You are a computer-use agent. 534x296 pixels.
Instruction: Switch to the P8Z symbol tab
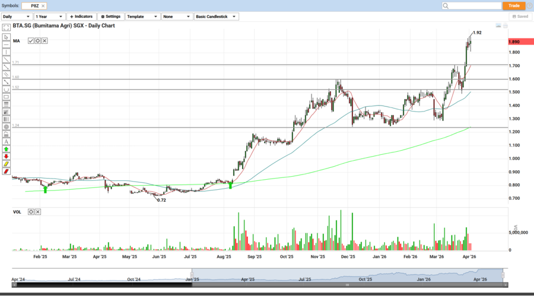coord(34,5)
